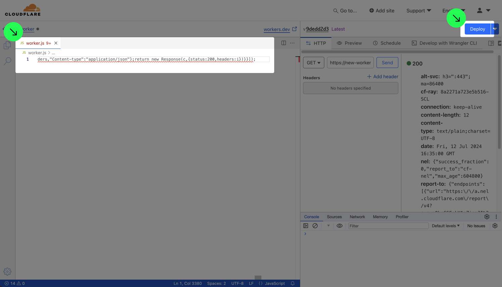Select the Console devtools tab
Image resolution: width=502 pixels, height=287 pixels.
coord(312,217)
